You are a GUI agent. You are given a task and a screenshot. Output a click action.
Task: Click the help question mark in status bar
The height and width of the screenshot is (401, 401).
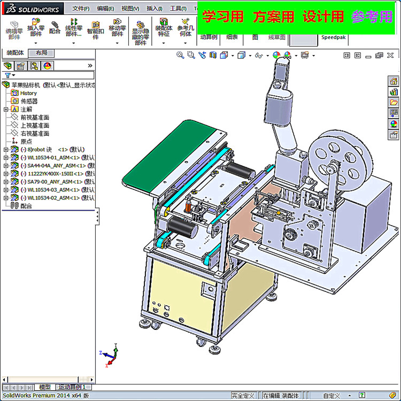click(x=362, y=395)
